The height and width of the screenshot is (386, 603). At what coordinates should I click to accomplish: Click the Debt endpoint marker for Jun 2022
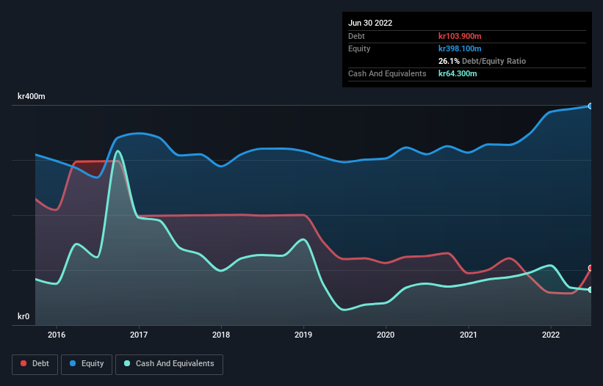coord(591,268)
